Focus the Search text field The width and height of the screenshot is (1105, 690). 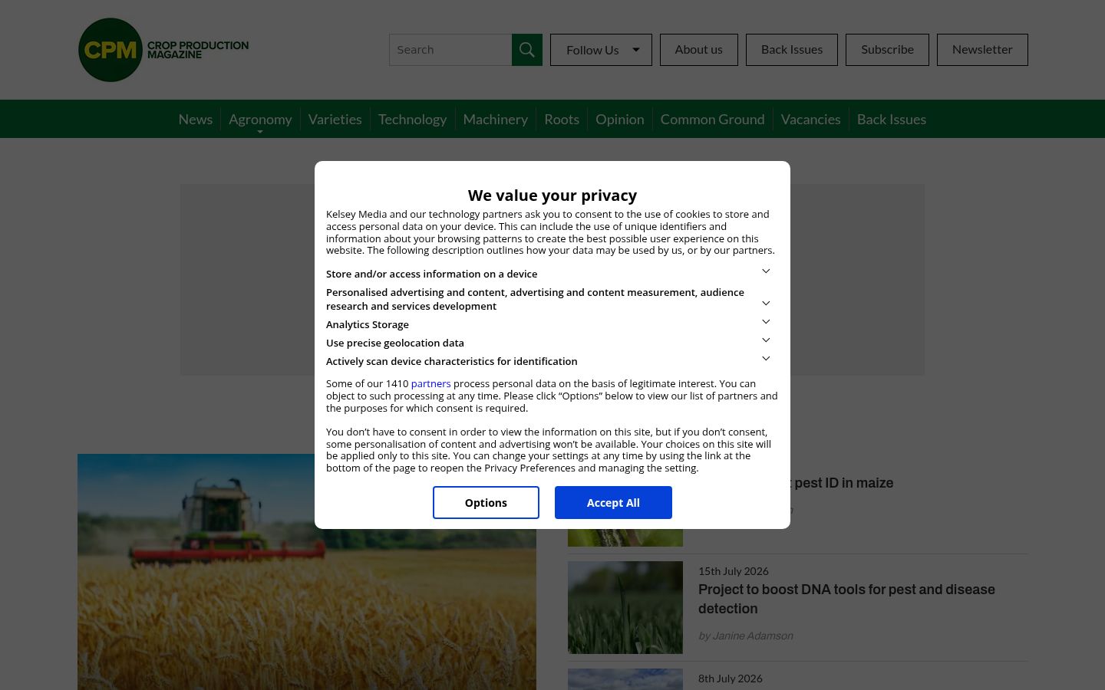[450, 50]
